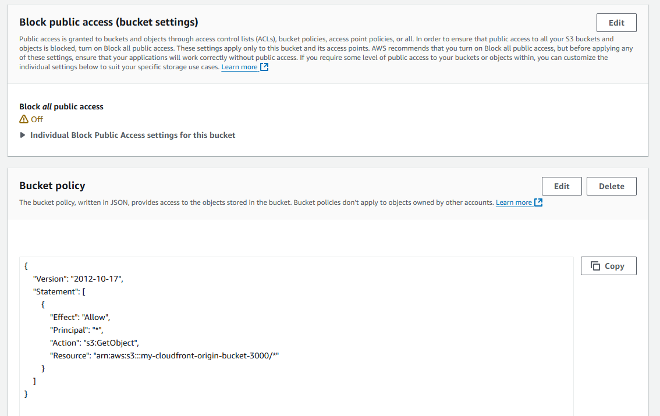Delete the bucket policy
The image size is (660, 416).
(x=611, y=186)
